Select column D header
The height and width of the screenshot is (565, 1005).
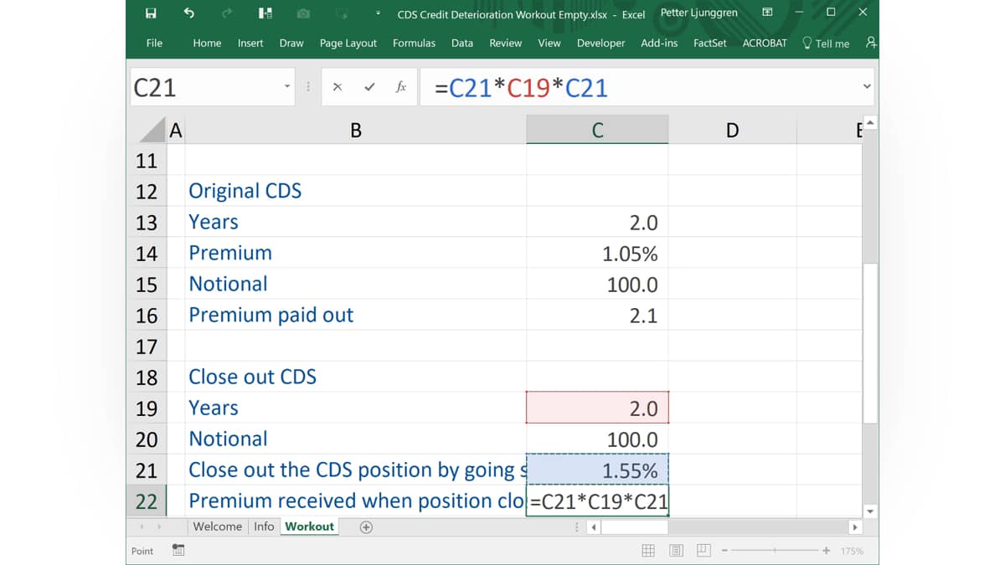(733, 130)
